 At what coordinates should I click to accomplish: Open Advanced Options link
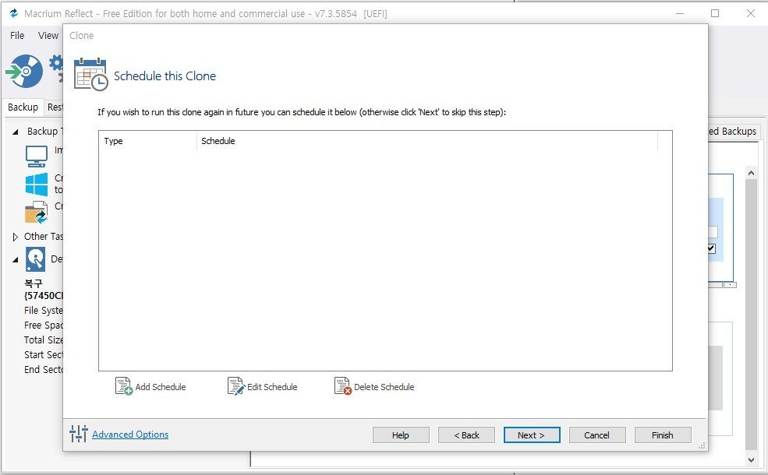130,435
